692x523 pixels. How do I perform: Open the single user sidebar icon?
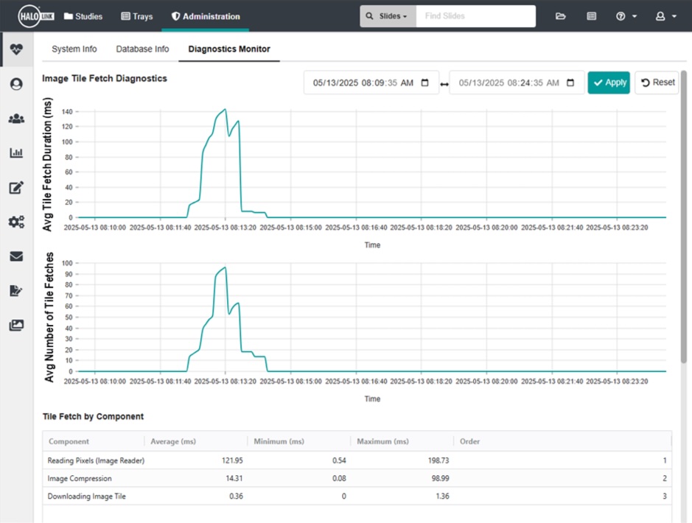tap(16, 84)
